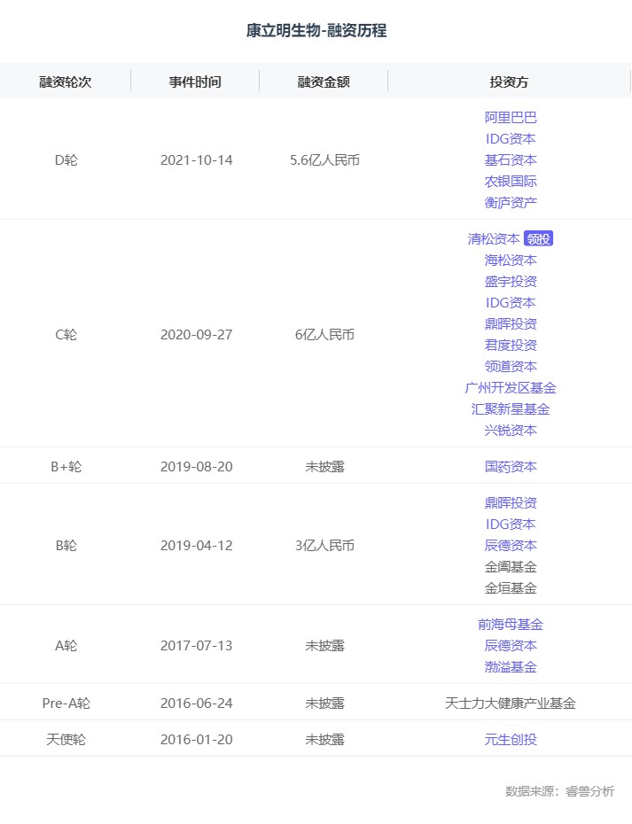The image size is (632, 824).
Task: Click the 领投 badge
Action: click(x=538, y=239)
